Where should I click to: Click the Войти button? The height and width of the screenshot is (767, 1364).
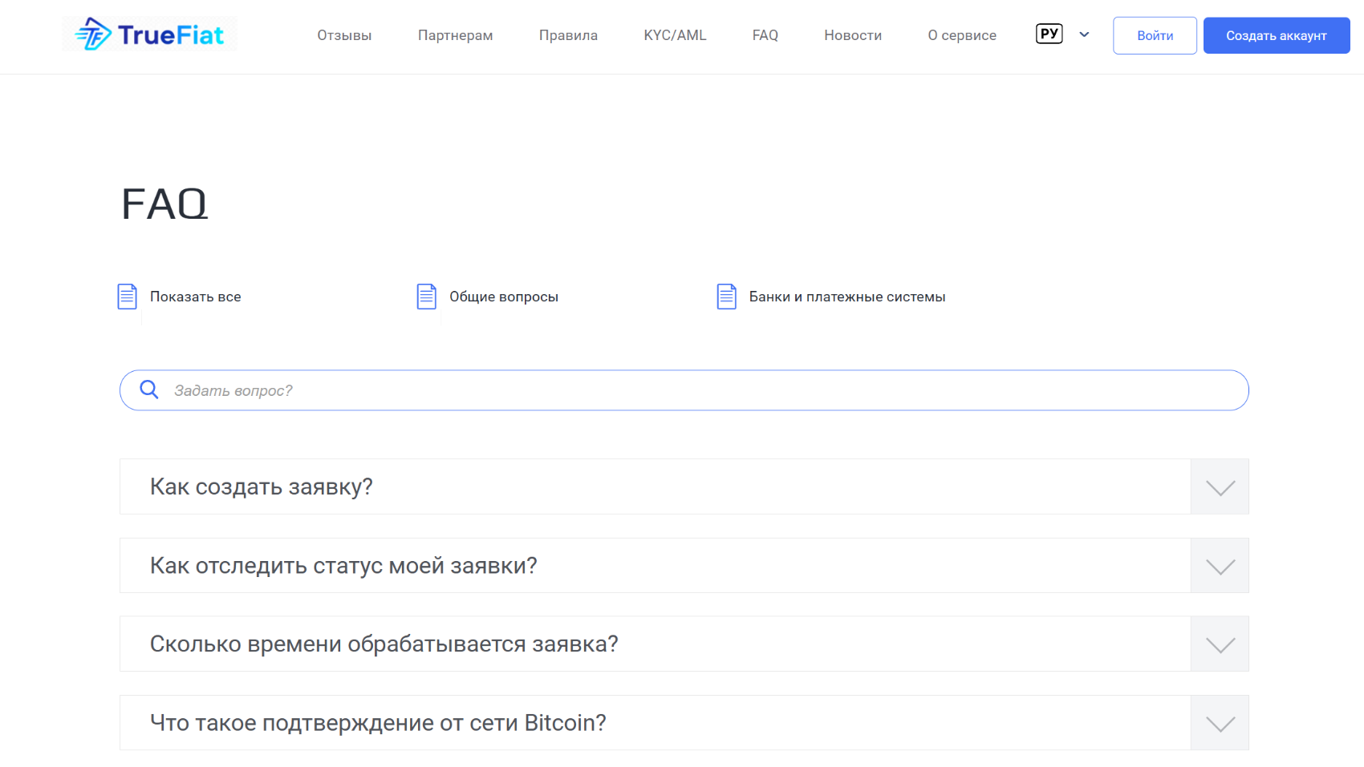1155,35
